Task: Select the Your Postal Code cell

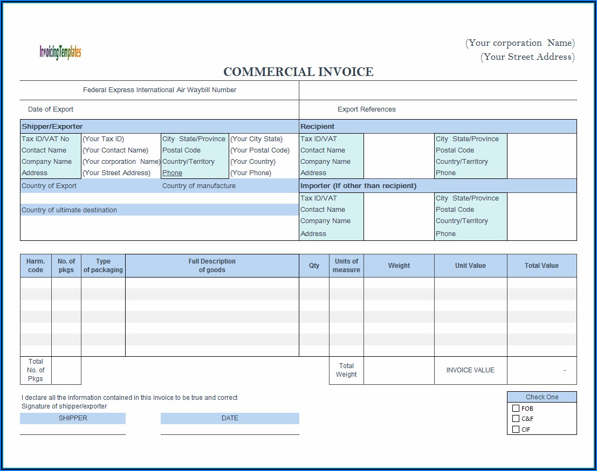Action: (x=259, y=150)
